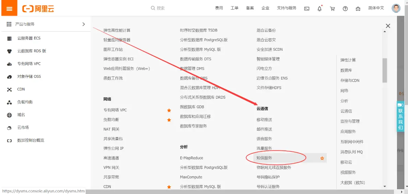Image resolution: width=408 pixels, height=194 pixels.
Task: Click the 域名 globe icon
Action: (9, 115)
